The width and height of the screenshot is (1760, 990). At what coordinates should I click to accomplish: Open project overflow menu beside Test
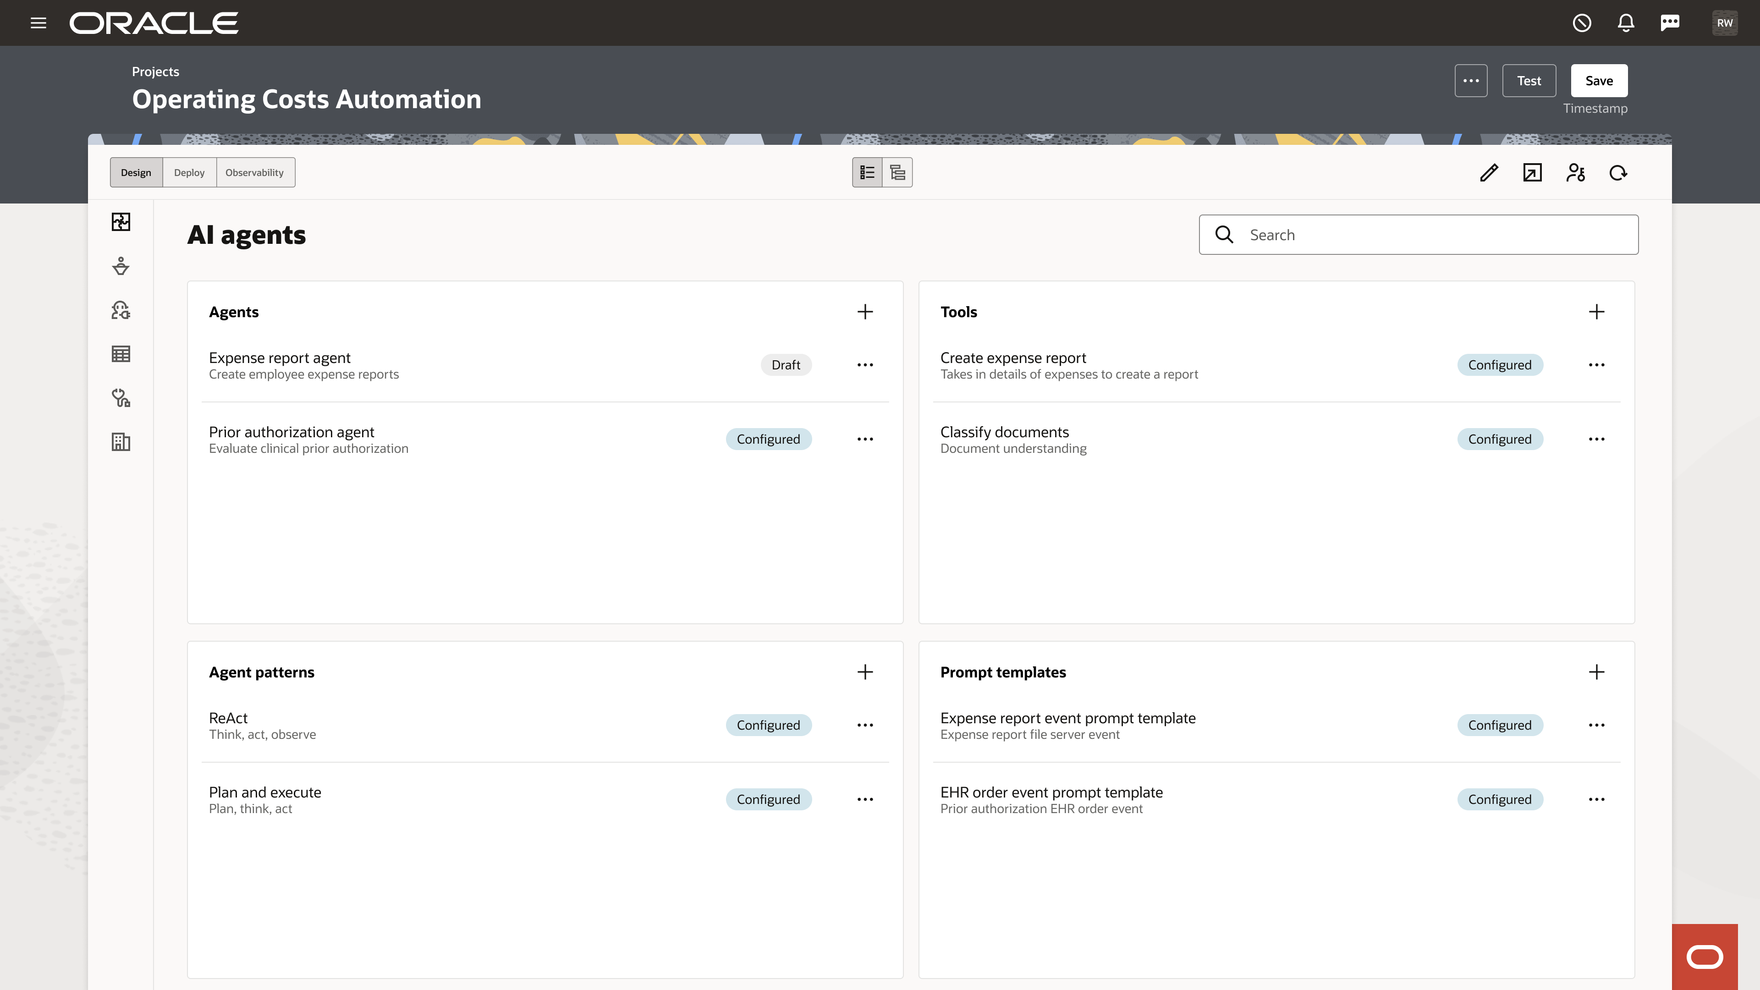click(1470, 81)
